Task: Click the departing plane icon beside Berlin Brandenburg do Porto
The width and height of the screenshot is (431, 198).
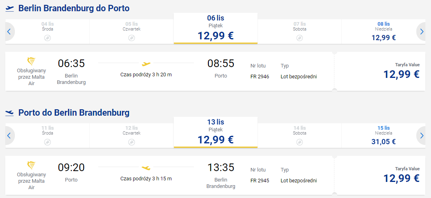Action: 10,9
